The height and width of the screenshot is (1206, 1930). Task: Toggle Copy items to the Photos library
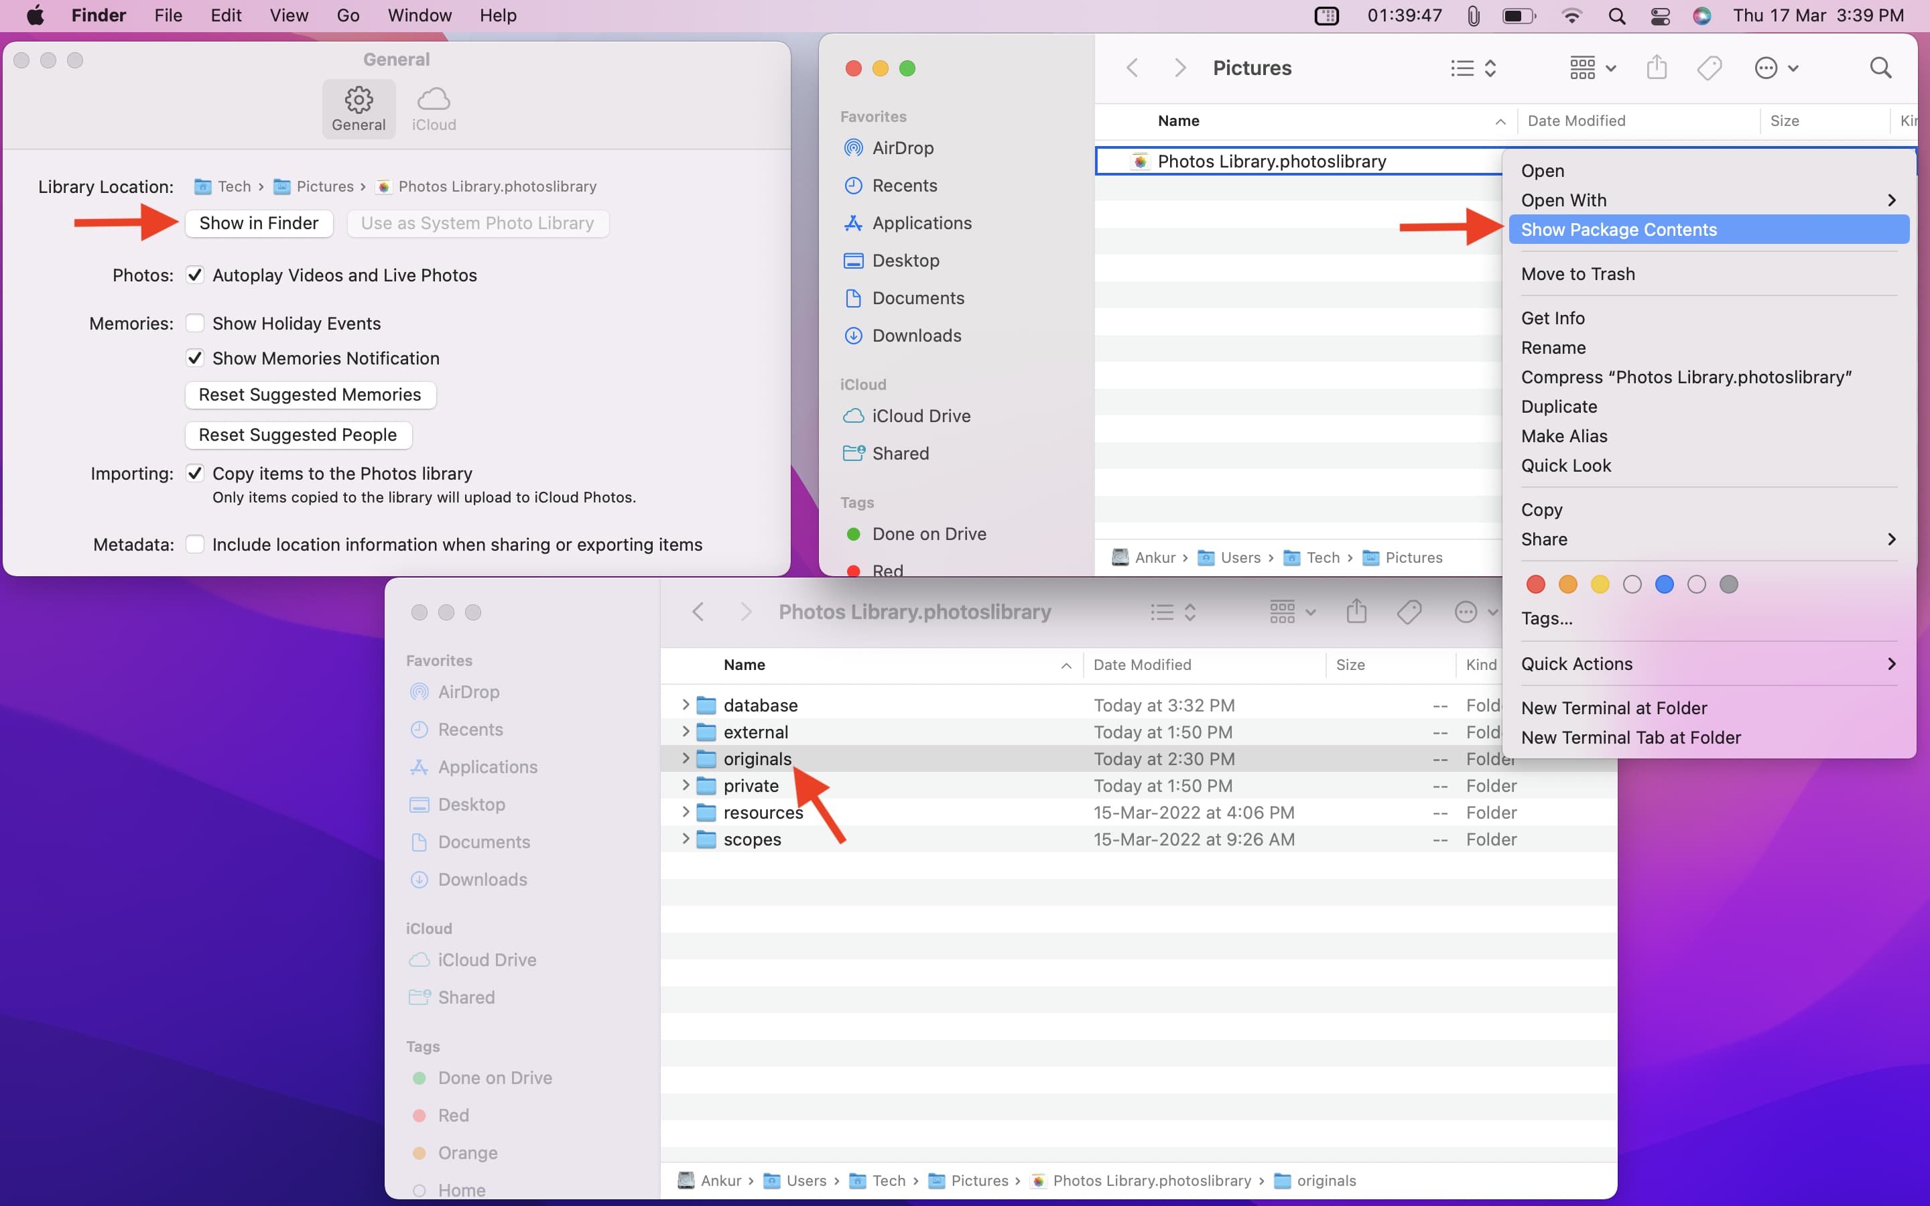tap(194, 473)
